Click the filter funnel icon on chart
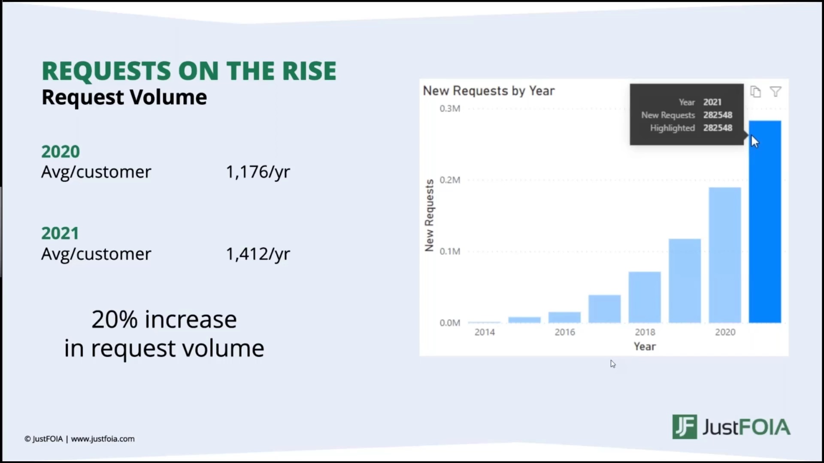 click(x=776, y=92)
